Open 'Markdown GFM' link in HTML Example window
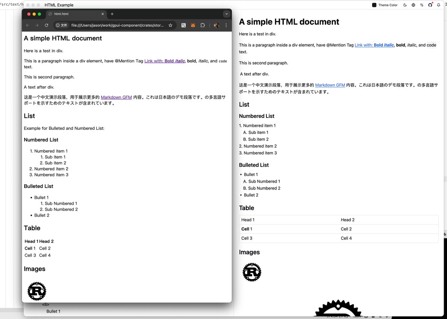The image size is (447, 319). [330, 85]
